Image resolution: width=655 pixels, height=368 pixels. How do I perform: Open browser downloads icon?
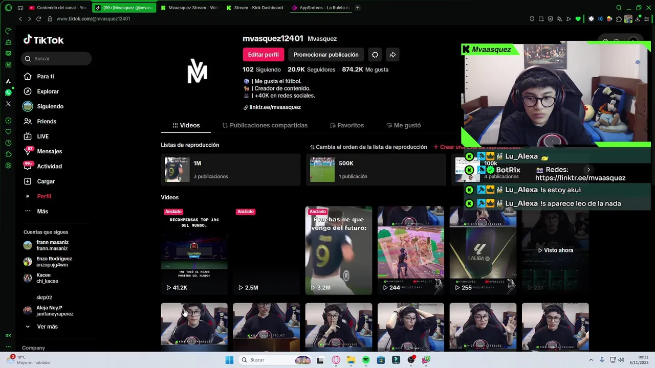pyautogui.click(x=637, y=19)
